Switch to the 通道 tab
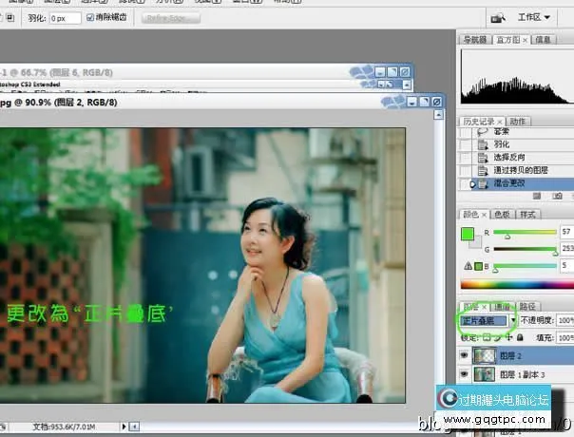 (x=502, y=306)
